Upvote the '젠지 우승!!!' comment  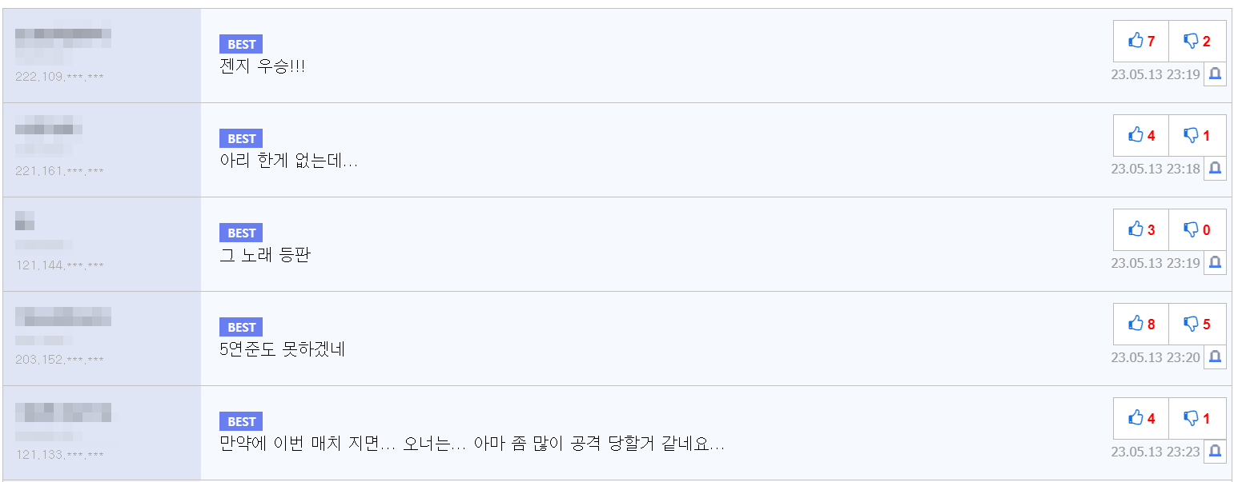coord(1140,42)
